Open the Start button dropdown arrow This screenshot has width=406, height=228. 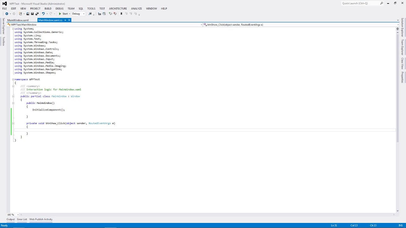69,14
